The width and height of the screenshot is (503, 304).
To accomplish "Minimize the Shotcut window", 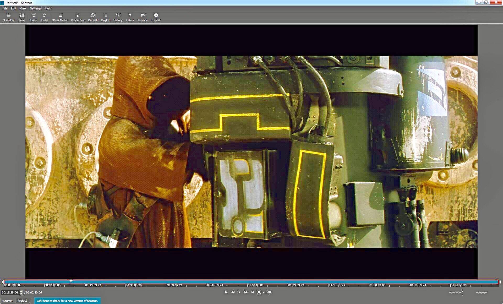I will pyautogui.click(x=479, y=2).
